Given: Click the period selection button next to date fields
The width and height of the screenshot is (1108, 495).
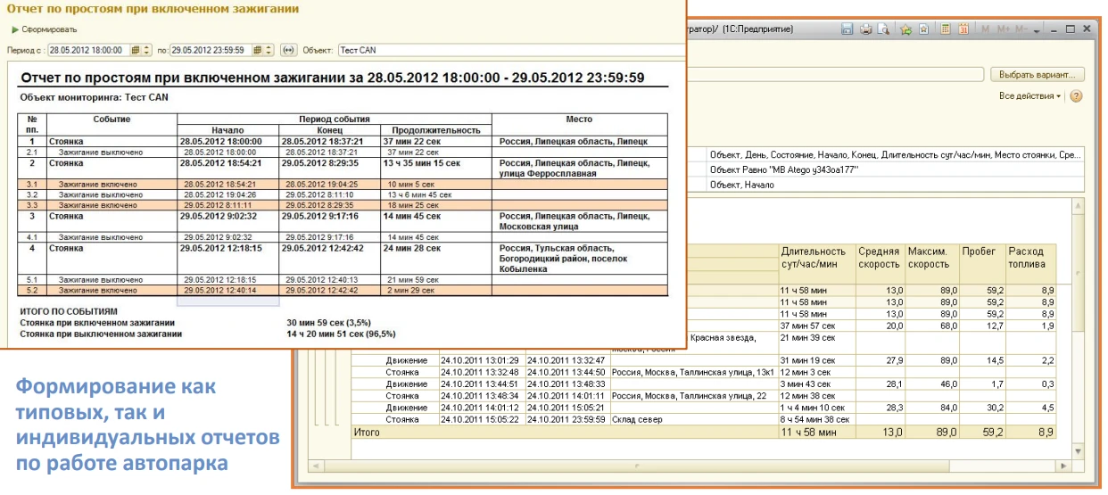Looking at the screenshot, I should point(288,51).
